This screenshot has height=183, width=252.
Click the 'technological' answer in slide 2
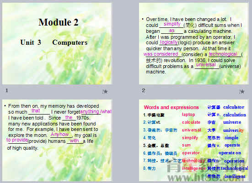[223, 54]
